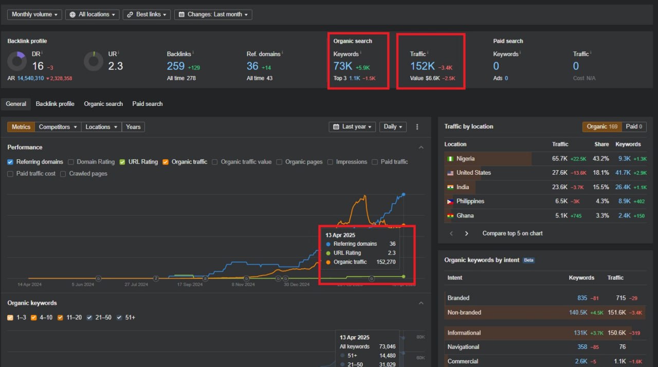This screenshot has height=367, width=658.
Task: Open the Last year date range dropdown
Action: [x=352, y=127]
